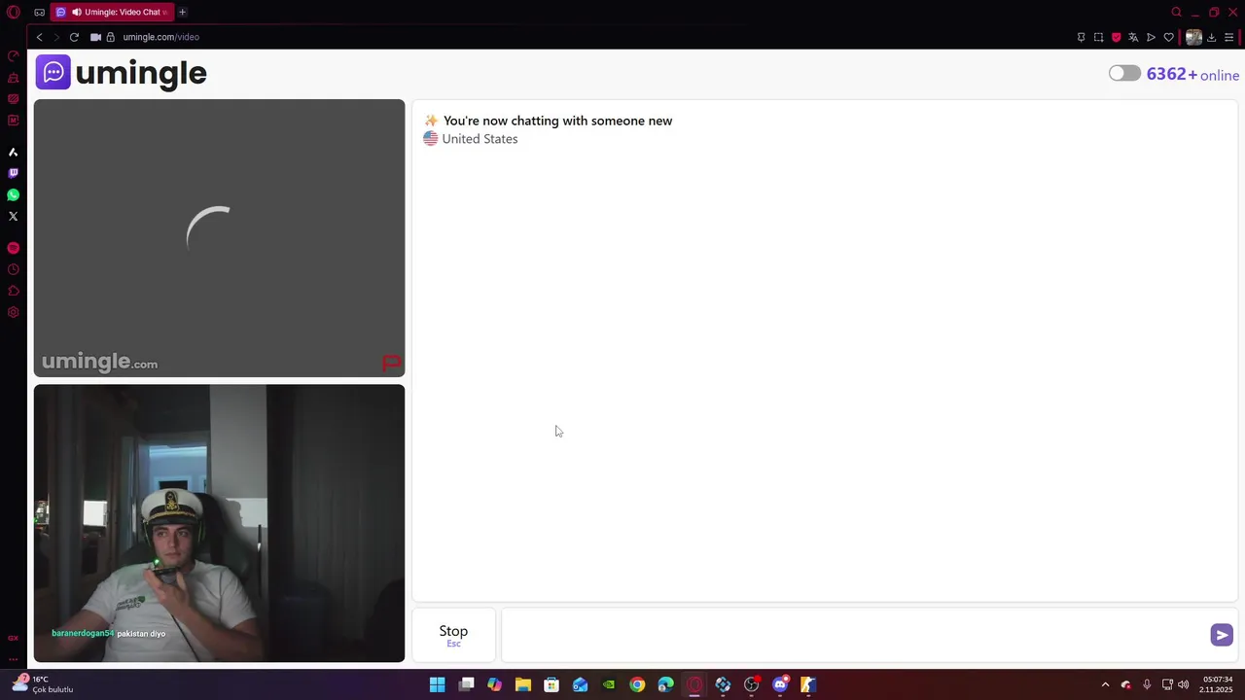1245x700 pixels.
Task: Open the ad blocker shield
Action: (1116, 37)
